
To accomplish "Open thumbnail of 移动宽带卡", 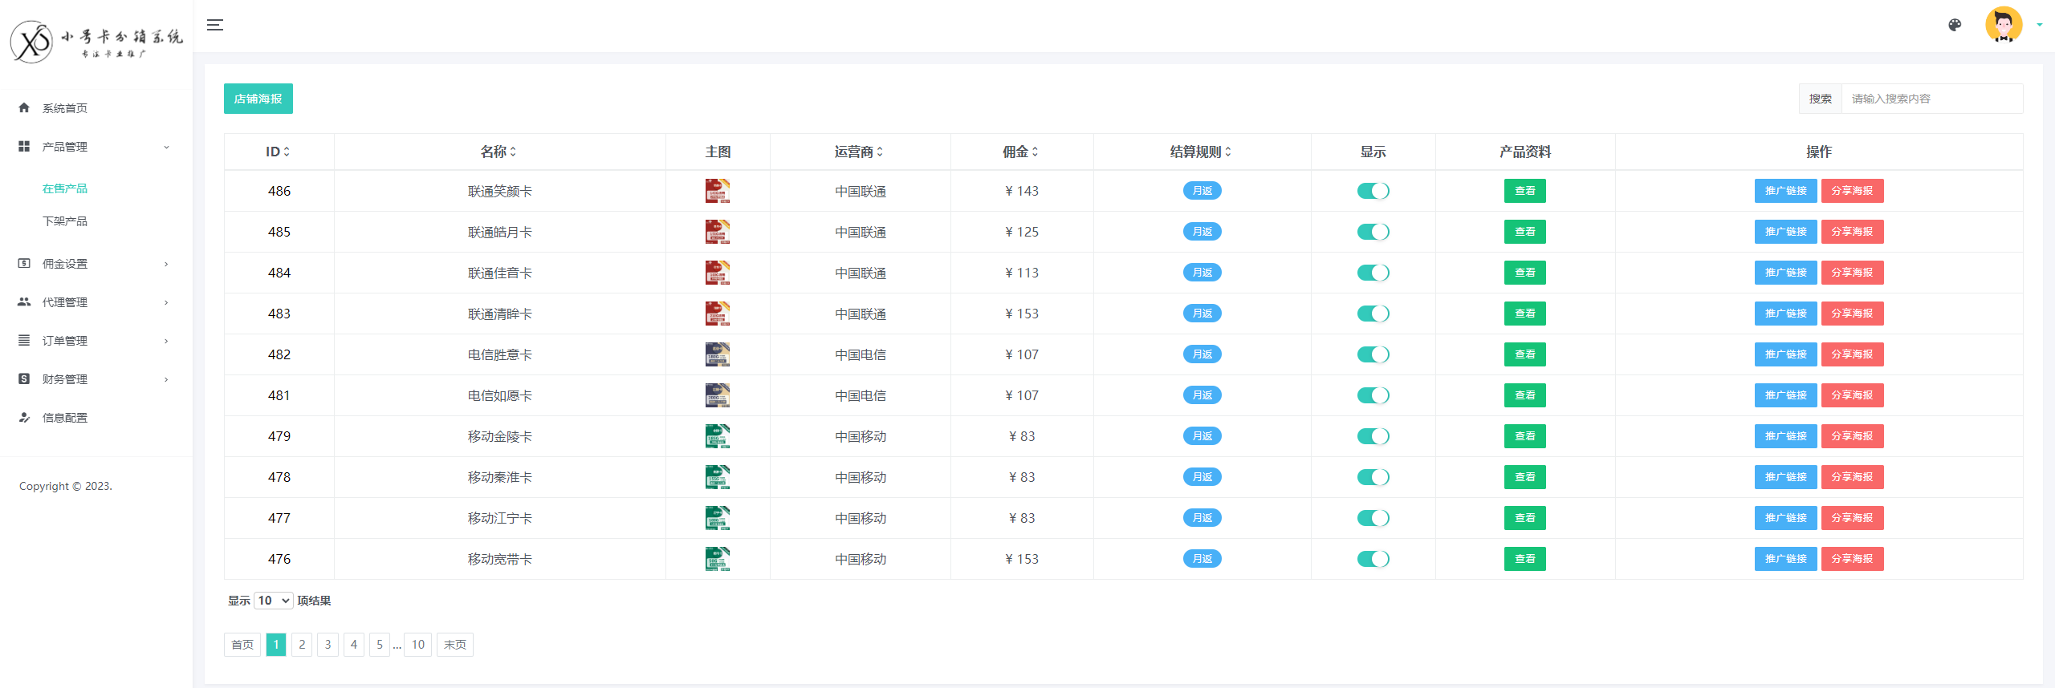I will point(718,559).
